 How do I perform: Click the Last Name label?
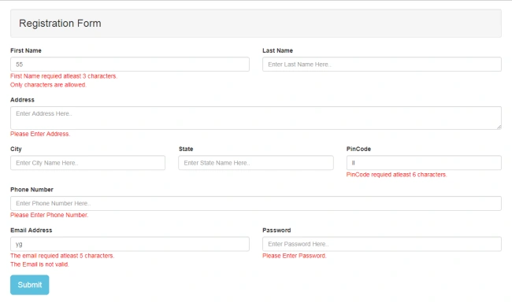pyautogui.click(x=277, y=50)
